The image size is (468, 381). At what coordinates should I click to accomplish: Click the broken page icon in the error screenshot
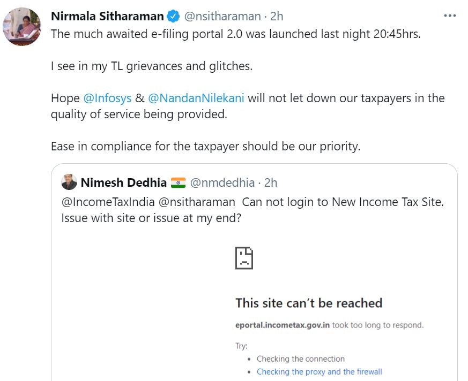click(244, 257)
